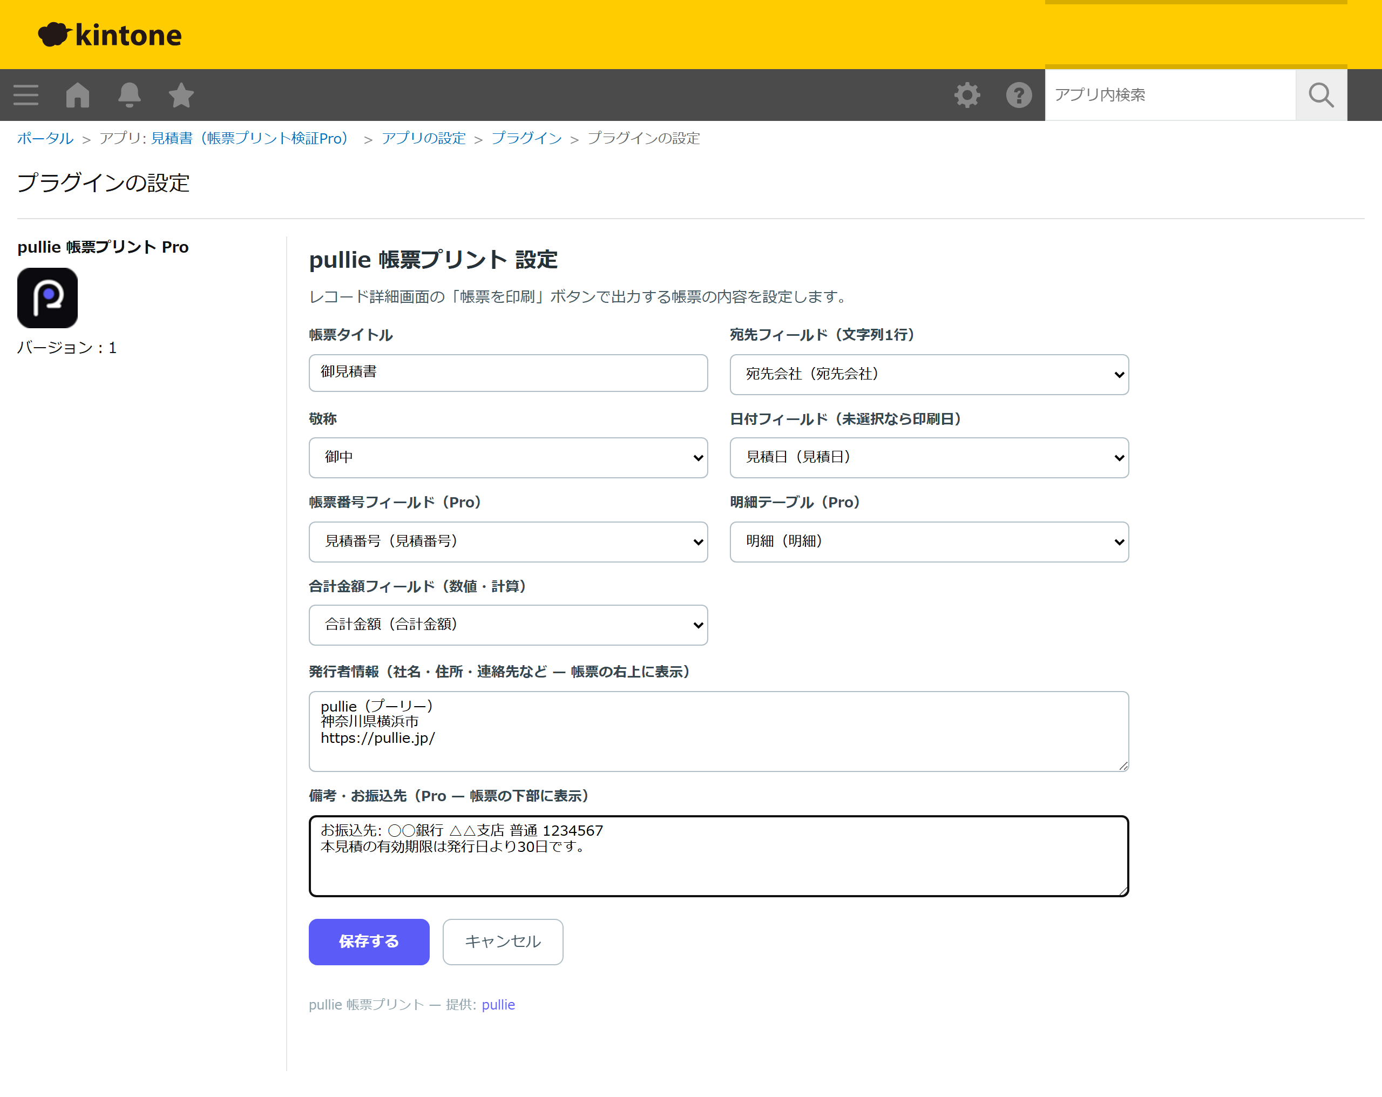Viewport: 1382px width, 1097px height.
Task: Go to プラグイン breadcrumb
Action: [x=526, y=139]
